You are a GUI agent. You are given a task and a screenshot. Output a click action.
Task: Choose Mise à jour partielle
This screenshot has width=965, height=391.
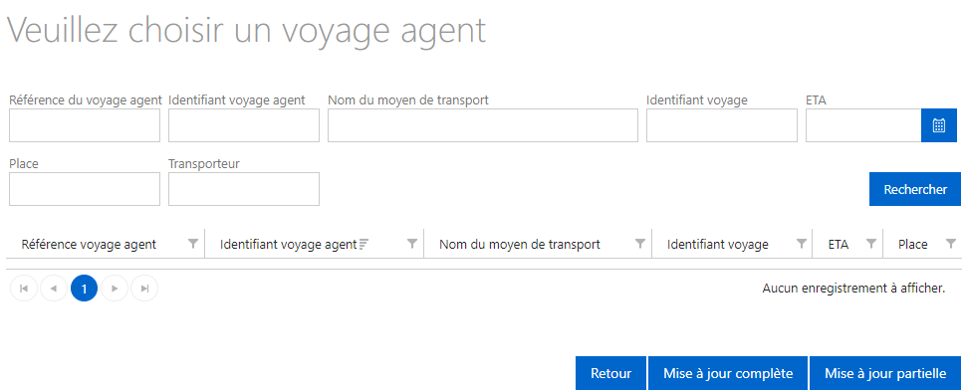coord(885,373)
